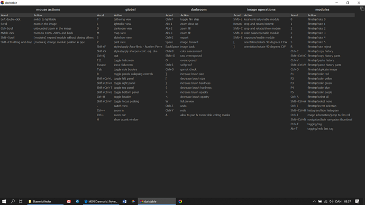365x205 pixels.
Task: Select 'show accels window' action
Action: (126, 119)
